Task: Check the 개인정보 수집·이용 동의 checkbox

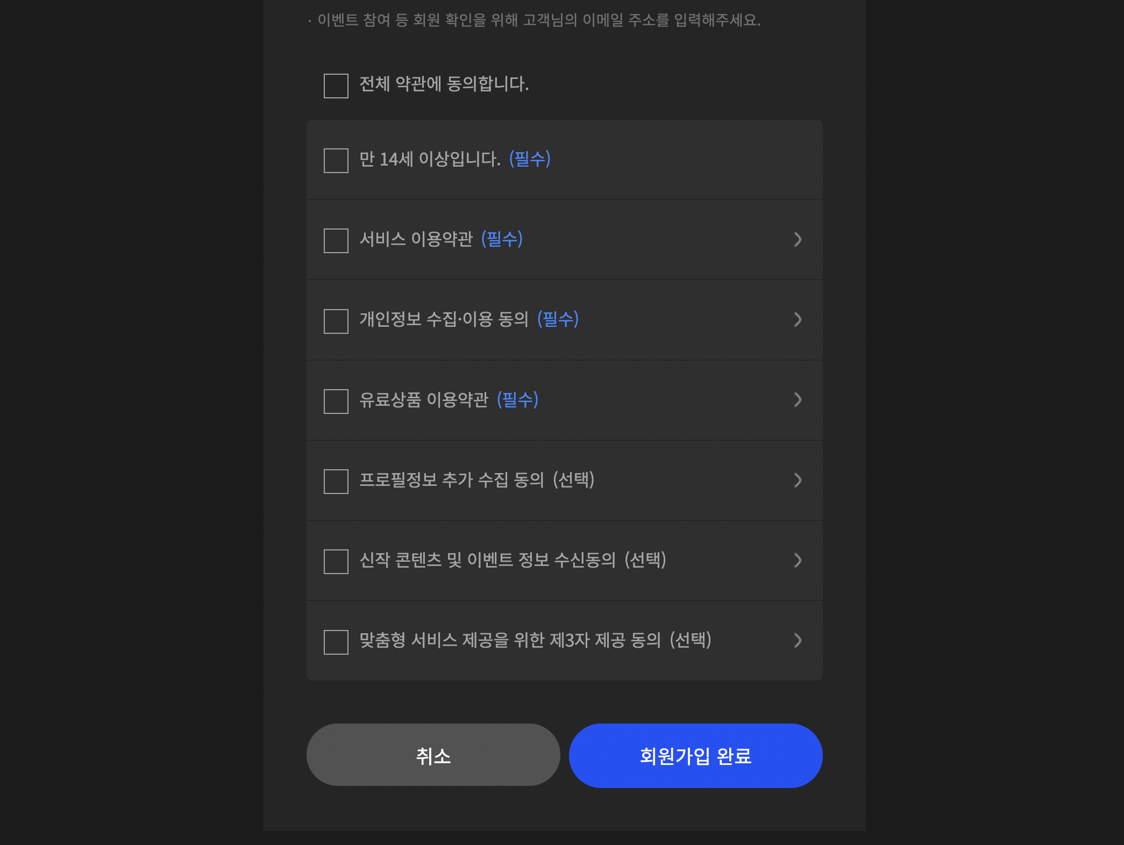Action: [x=336, y=320]
